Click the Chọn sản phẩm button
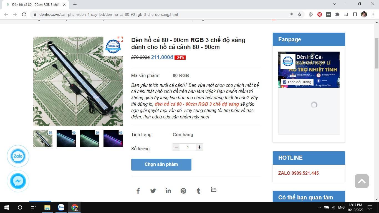 [x=161, y=164]
